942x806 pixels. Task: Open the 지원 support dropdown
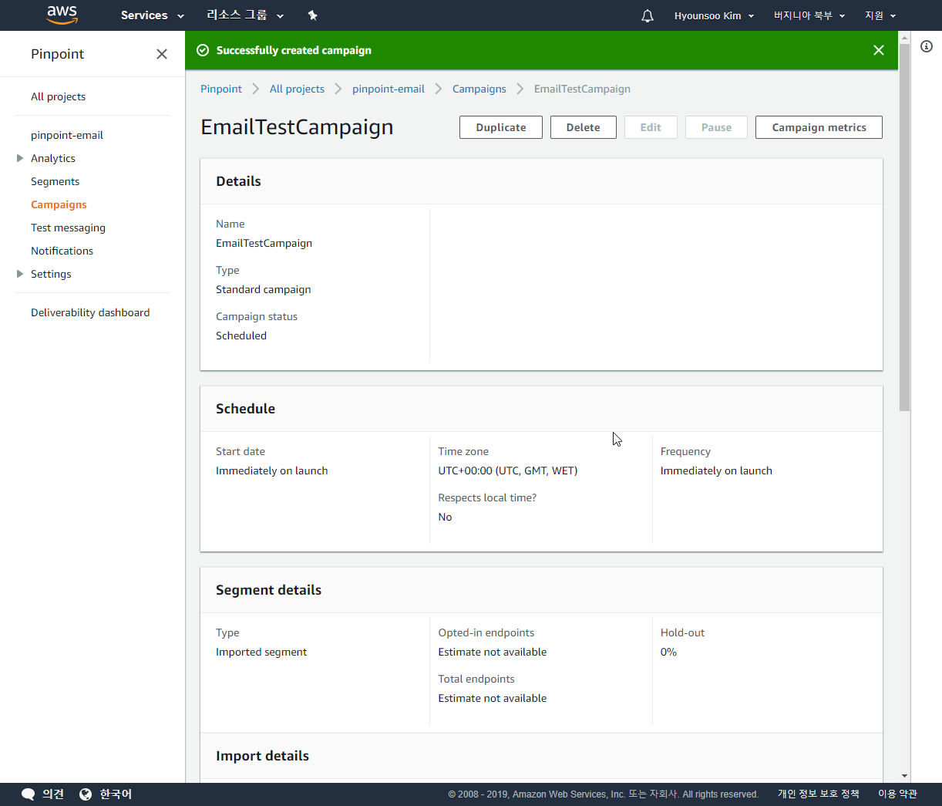click(880, 15)
